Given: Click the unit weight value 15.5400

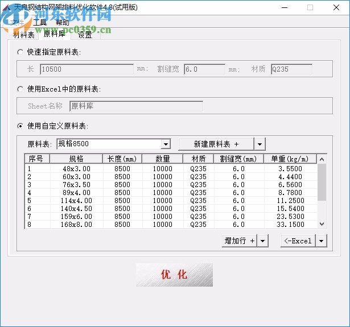Looking at the screenshot, I should tap(290, 209).
